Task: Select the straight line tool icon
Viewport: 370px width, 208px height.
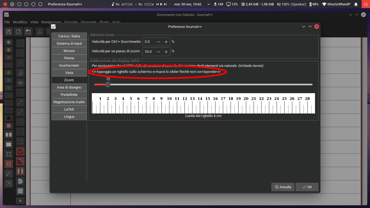Action: [x=20, y=112]
